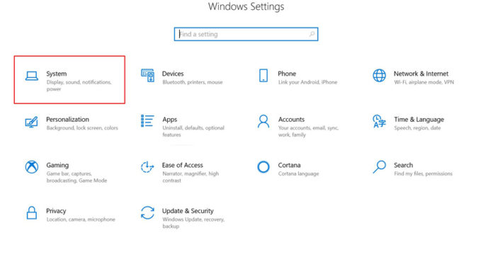The width and height of the screenshot is (493, 259).
Task: Select the Cortana heading
Action: 289,165
